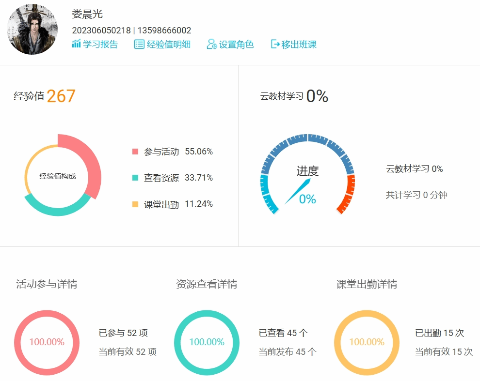Open the 经验值明细 link
Viewport: 480px width, 381px height.
point(168,45)
